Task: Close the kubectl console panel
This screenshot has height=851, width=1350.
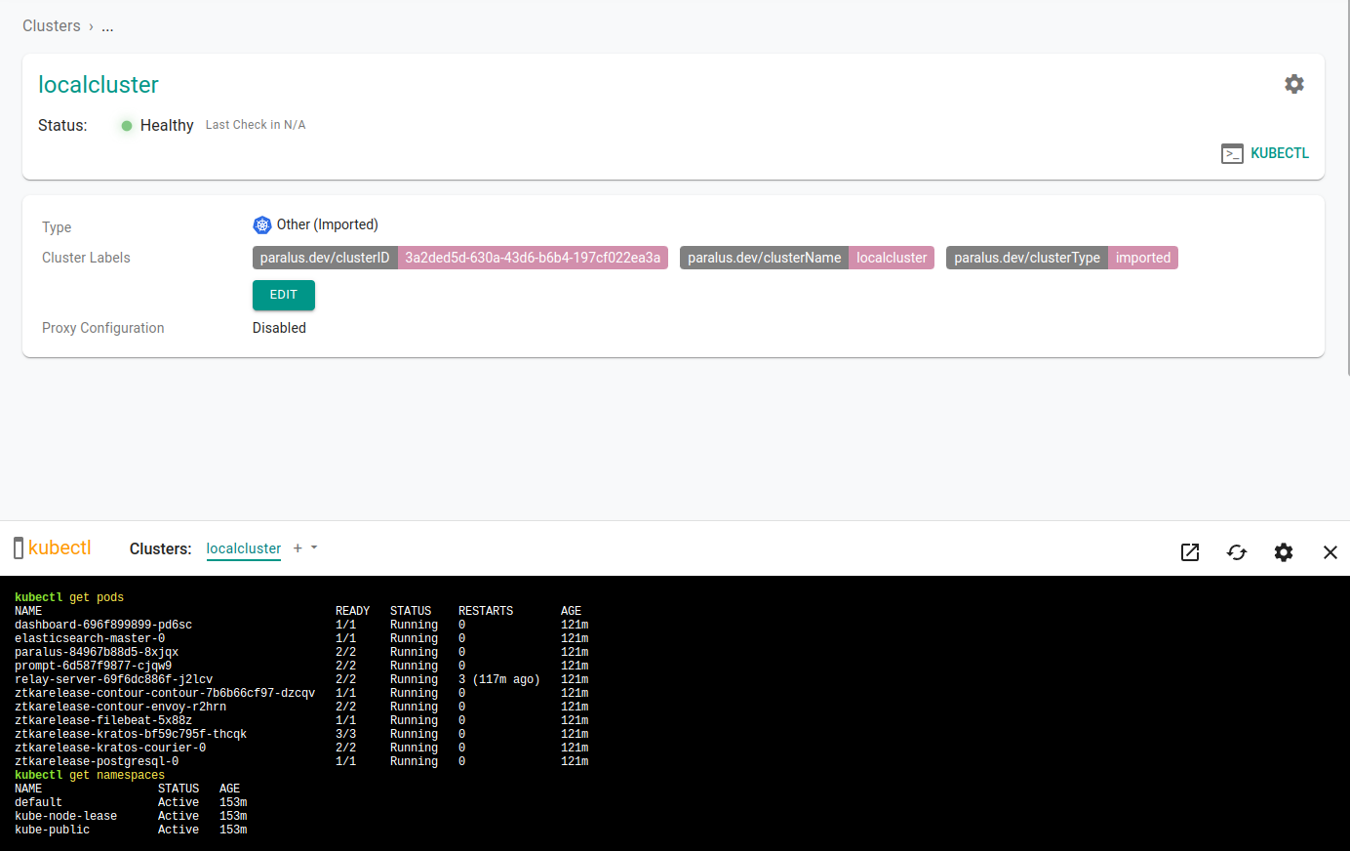Action: coord(1330,552)
